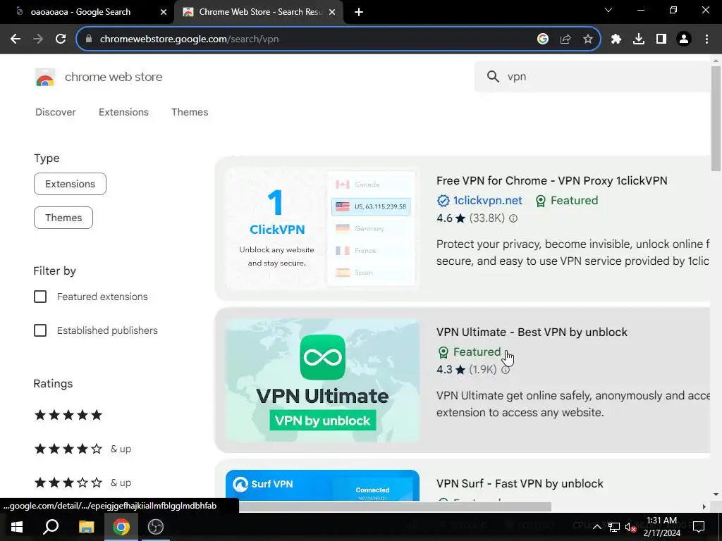Enable Established publishers filter
This screenshot has height=541, width=722.
pyautogui.click(x=40, y=330)
